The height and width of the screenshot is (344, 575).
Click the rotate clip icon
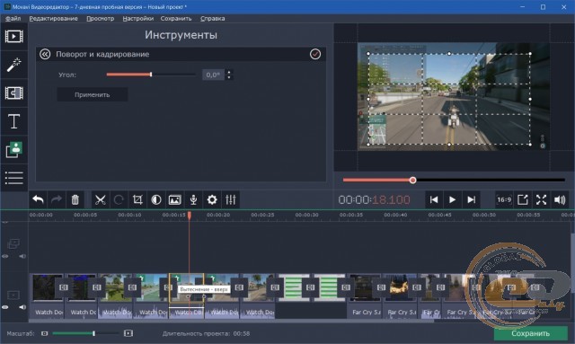[x=119, y=200]
